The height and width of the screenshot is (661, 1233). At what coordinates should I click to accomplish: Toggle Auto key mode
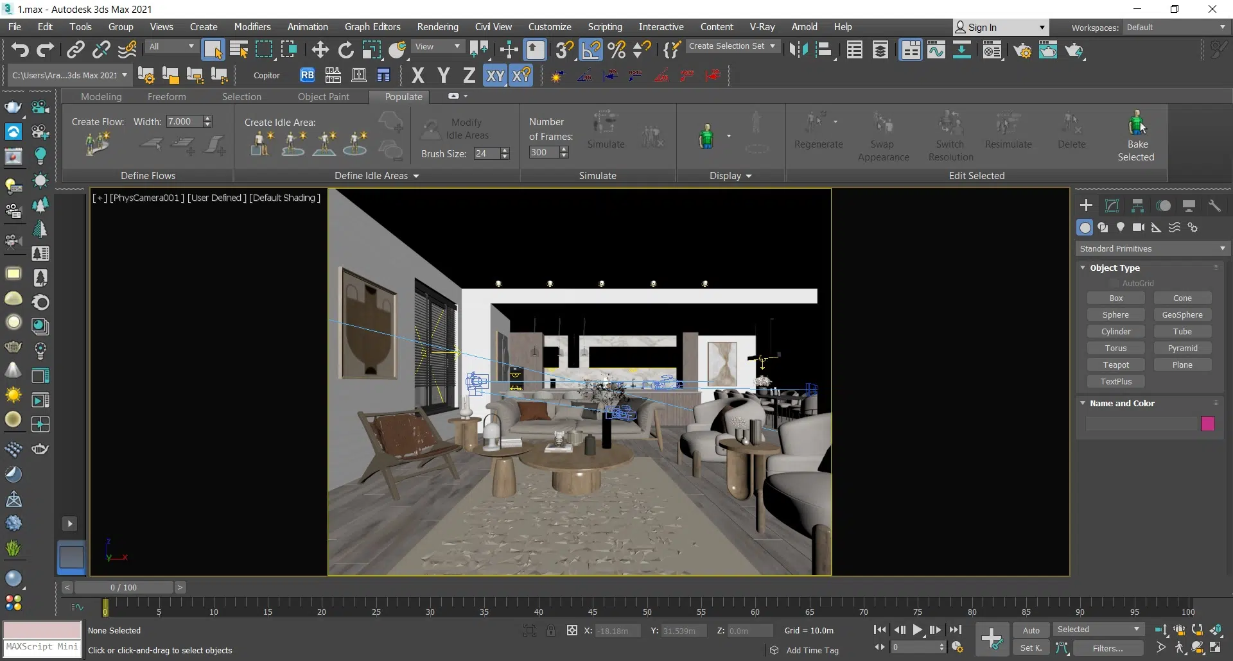coord(1031,630)
